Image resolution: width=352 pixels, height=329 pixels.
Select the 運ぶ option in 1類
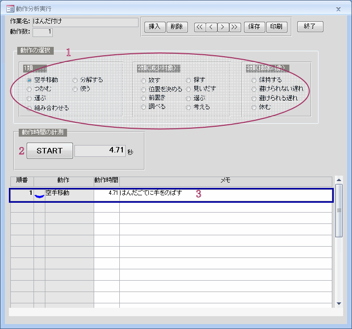[29, 99]
